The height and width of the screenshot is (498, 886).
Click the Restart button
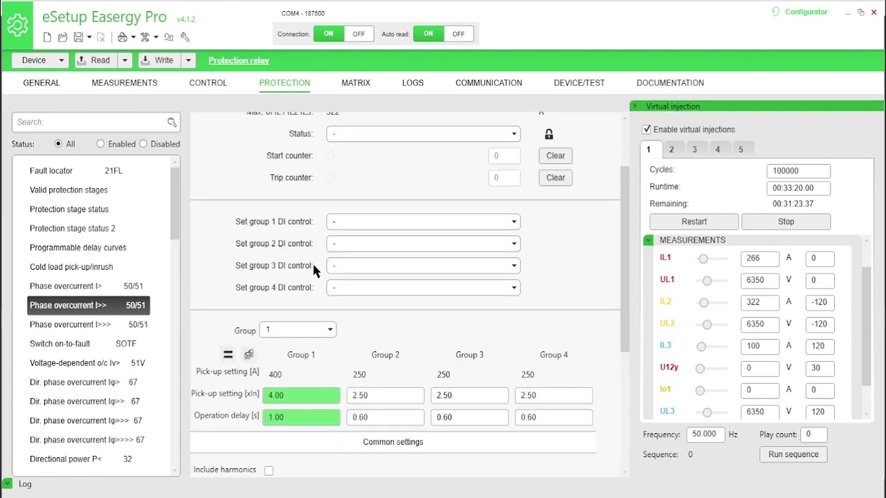click(x=694, y=222)
